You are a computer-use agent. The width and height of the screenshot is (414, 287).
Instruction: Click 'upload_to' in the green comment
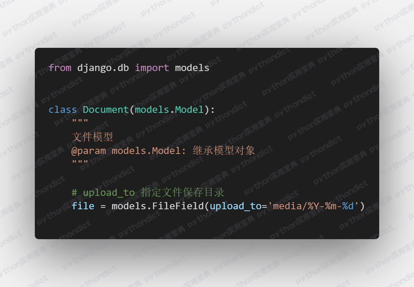109,193
